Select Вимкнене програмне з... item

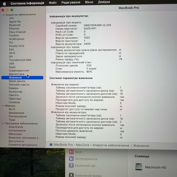(24, 138)
